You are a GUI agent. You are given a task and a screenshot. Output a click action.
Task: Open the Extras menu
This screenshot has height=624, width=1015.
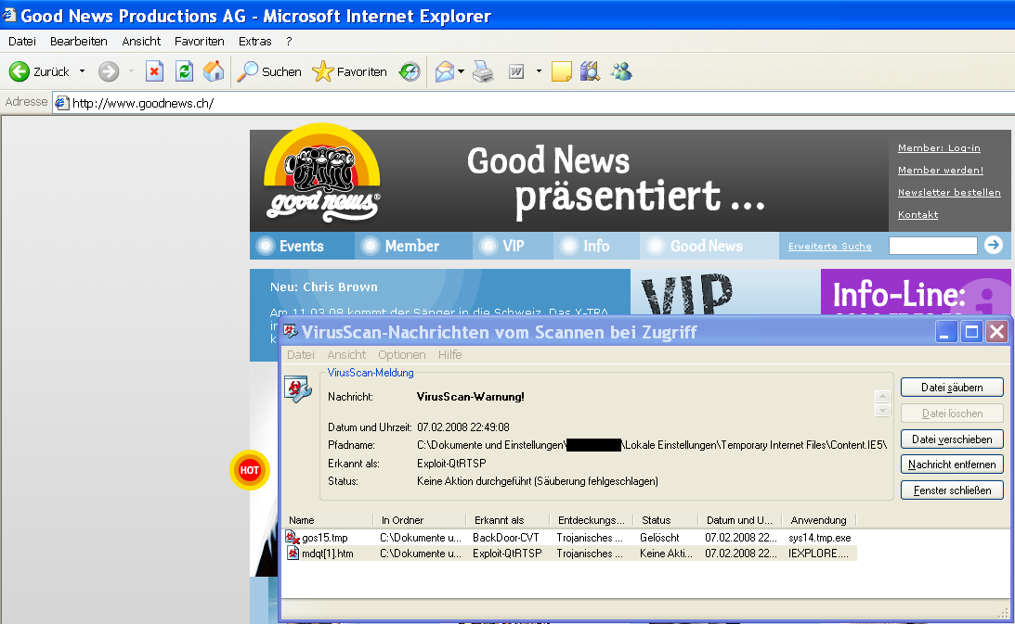[254, 42]
